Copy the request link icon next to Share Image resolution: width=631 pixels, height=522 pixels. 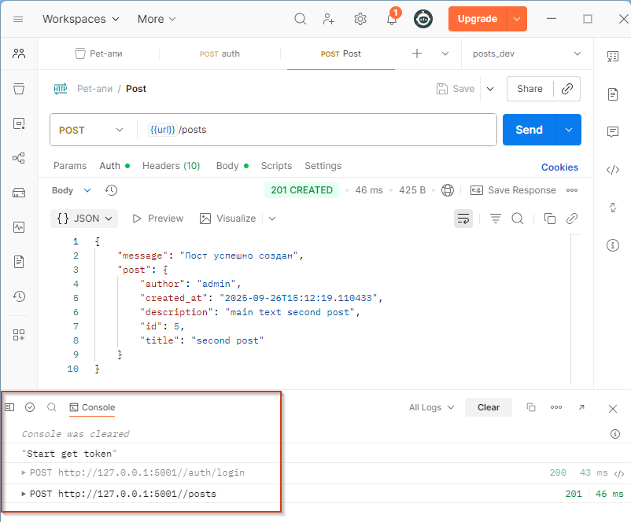tap(567, 89)
